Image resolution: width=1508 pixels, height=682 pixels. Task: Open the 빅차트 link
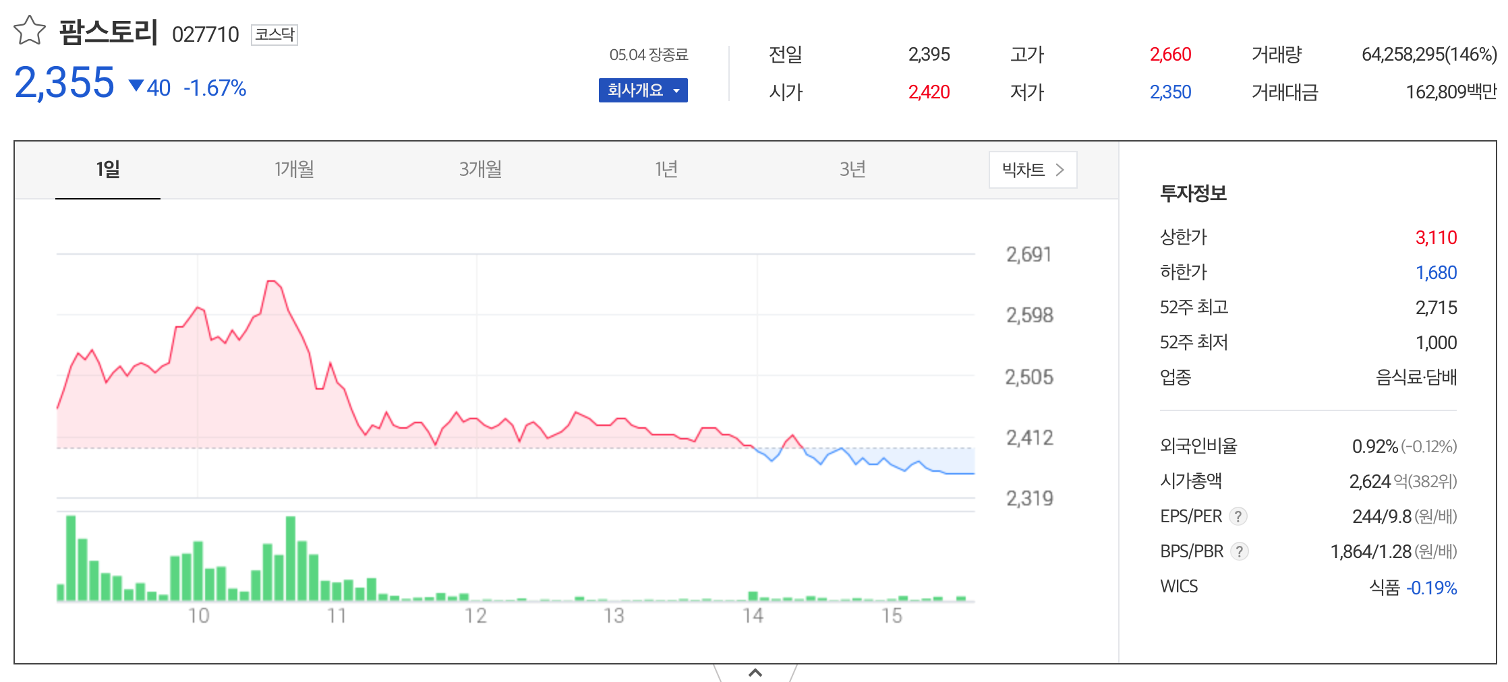click(x=1033, y=170)
